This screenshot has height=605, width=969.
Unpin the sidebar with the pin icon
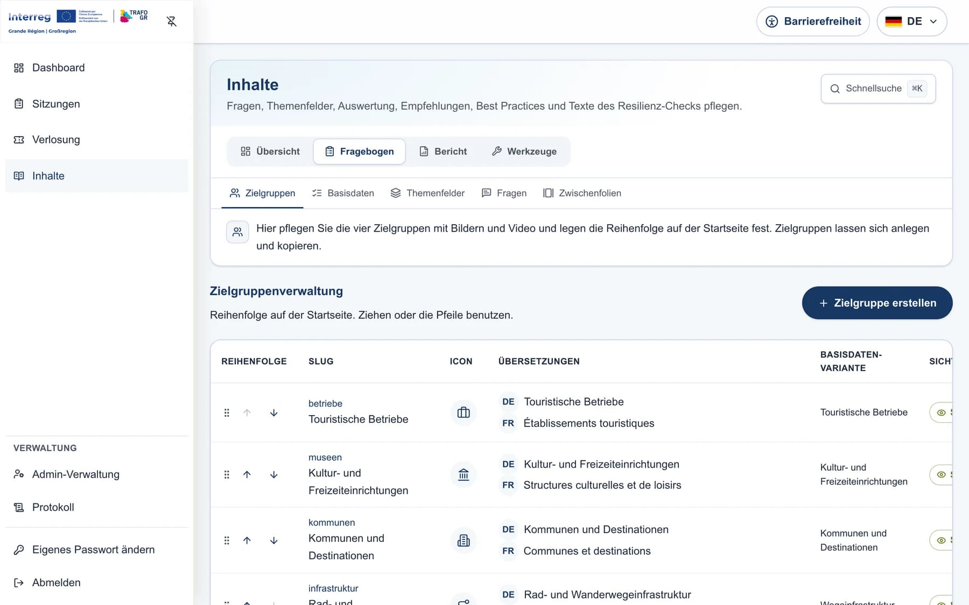tap(172, 22)
